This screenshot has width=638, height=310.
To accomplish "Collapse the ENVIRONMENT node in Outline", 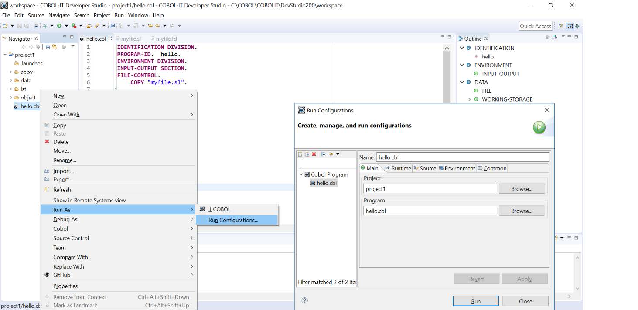I will (x=462, y=65).
